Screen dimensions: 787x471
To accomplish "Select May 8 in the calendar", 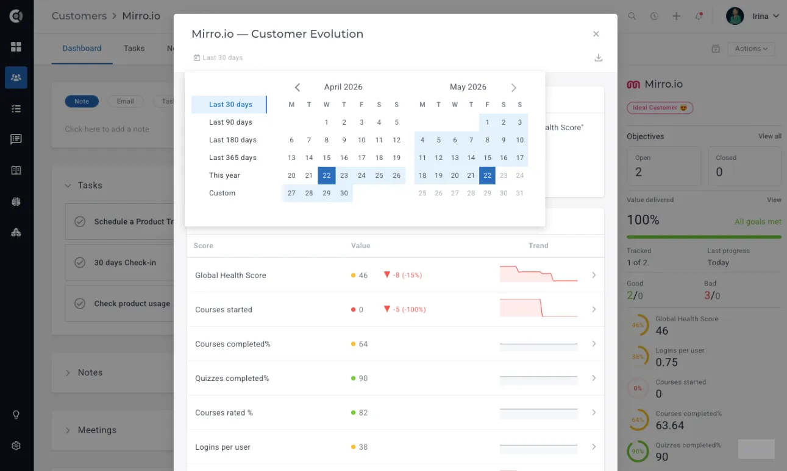I will click(x=487, y=140).
